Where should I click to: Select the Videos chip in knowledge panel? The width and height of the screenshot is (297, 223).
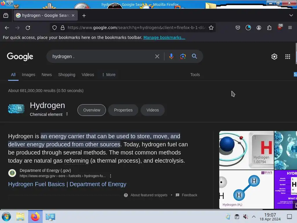153,110
